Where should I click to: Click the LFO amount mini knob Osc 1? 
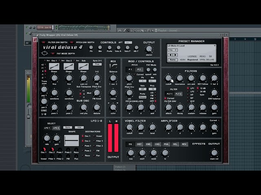[x=44, y=149]
